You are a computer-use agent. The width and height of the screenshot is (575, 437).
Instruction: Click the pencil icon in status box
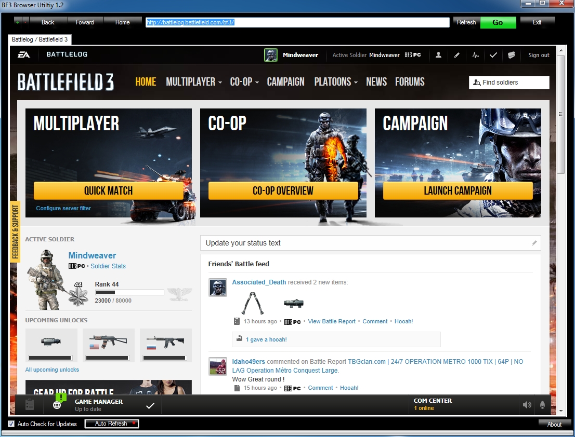[x=534, y=243]
